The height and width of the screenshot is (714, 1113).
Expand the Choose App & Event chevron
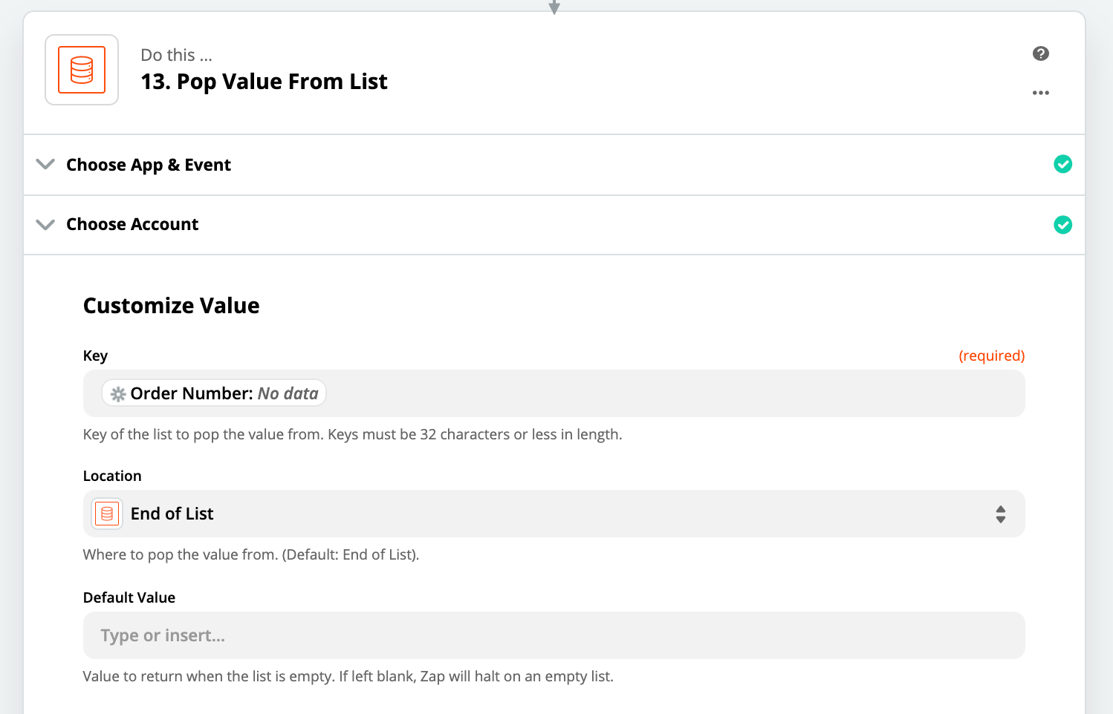click(x=45, y=164)
